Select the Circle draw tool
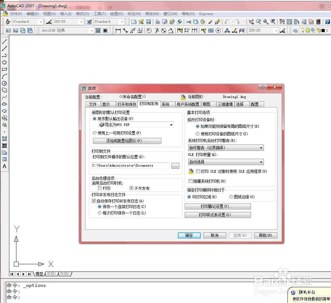 click(4, 83)
